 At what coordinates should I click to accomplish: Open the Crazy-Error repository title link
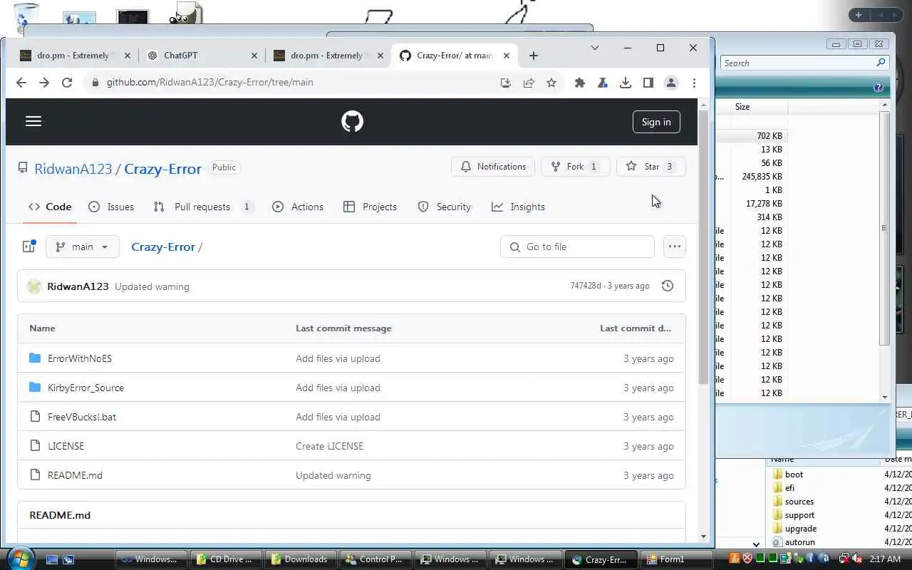(162, 169)
